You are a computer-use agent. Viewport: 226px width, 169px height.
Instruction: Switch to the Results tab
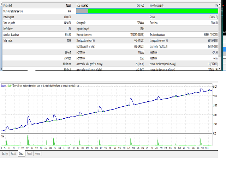(x=14, y=154)
